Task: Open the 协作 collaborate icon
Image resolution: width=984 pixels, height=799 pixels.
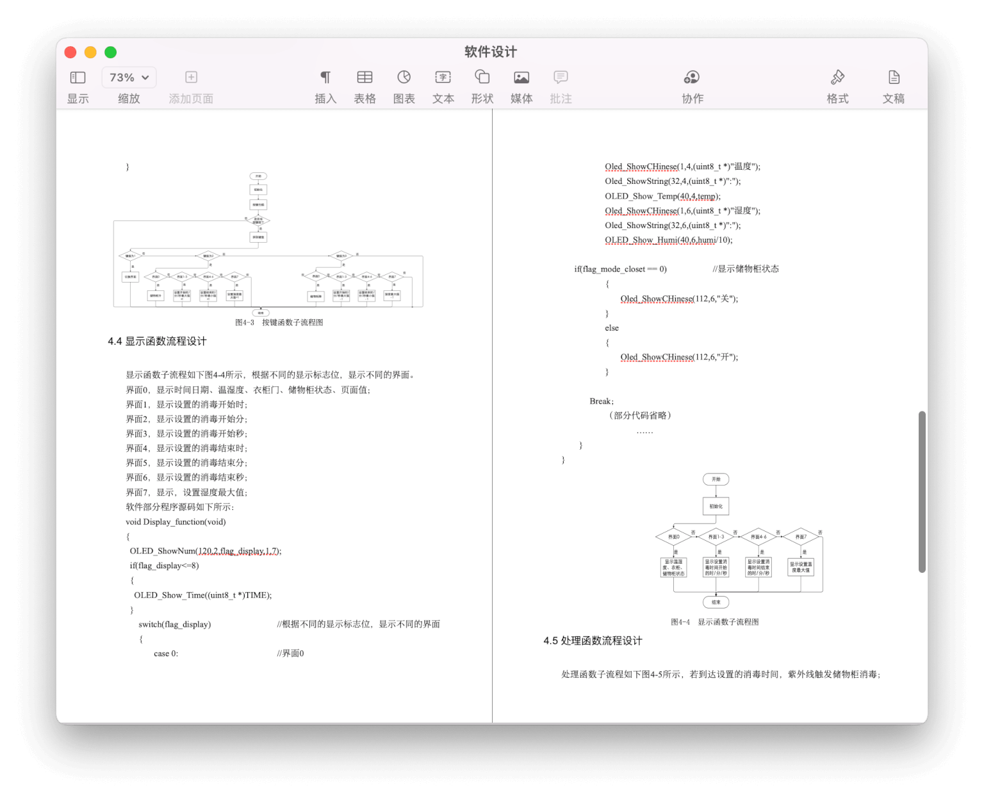Action: [692, 78]
